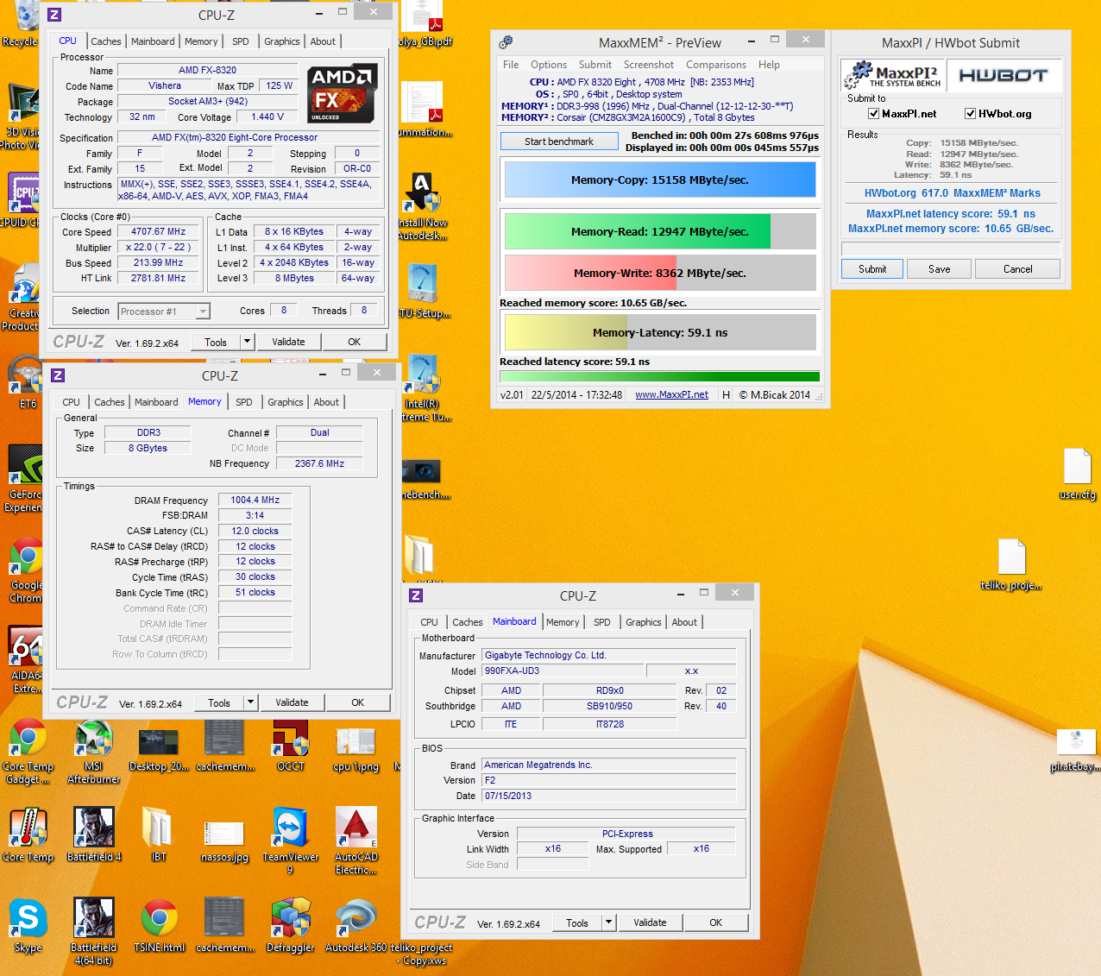Click Tools button in top CPU-Z window
Screen dimensions: 1101x976
216,342
